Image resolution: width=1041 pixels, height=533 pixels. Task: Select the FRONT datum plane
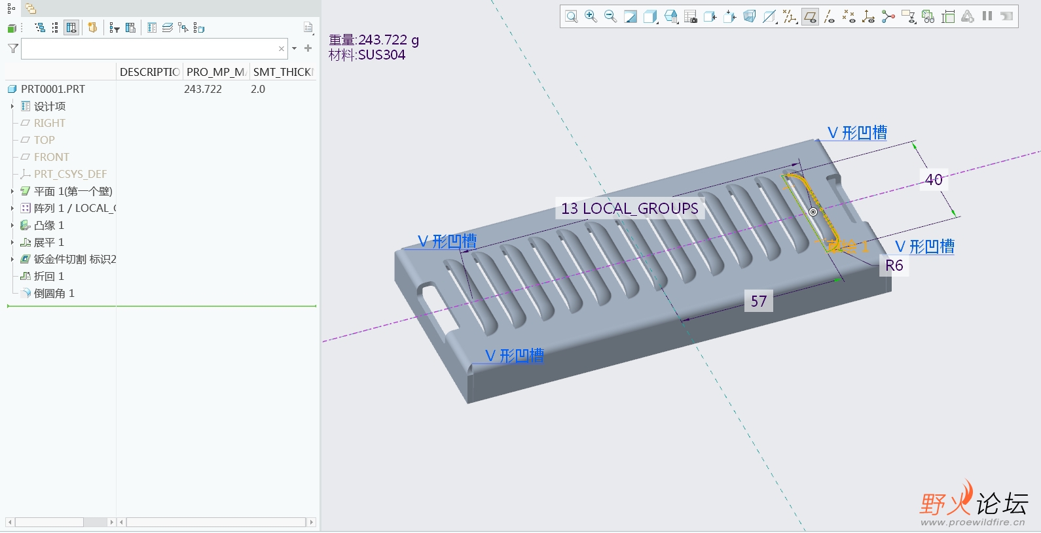point(52,157)
